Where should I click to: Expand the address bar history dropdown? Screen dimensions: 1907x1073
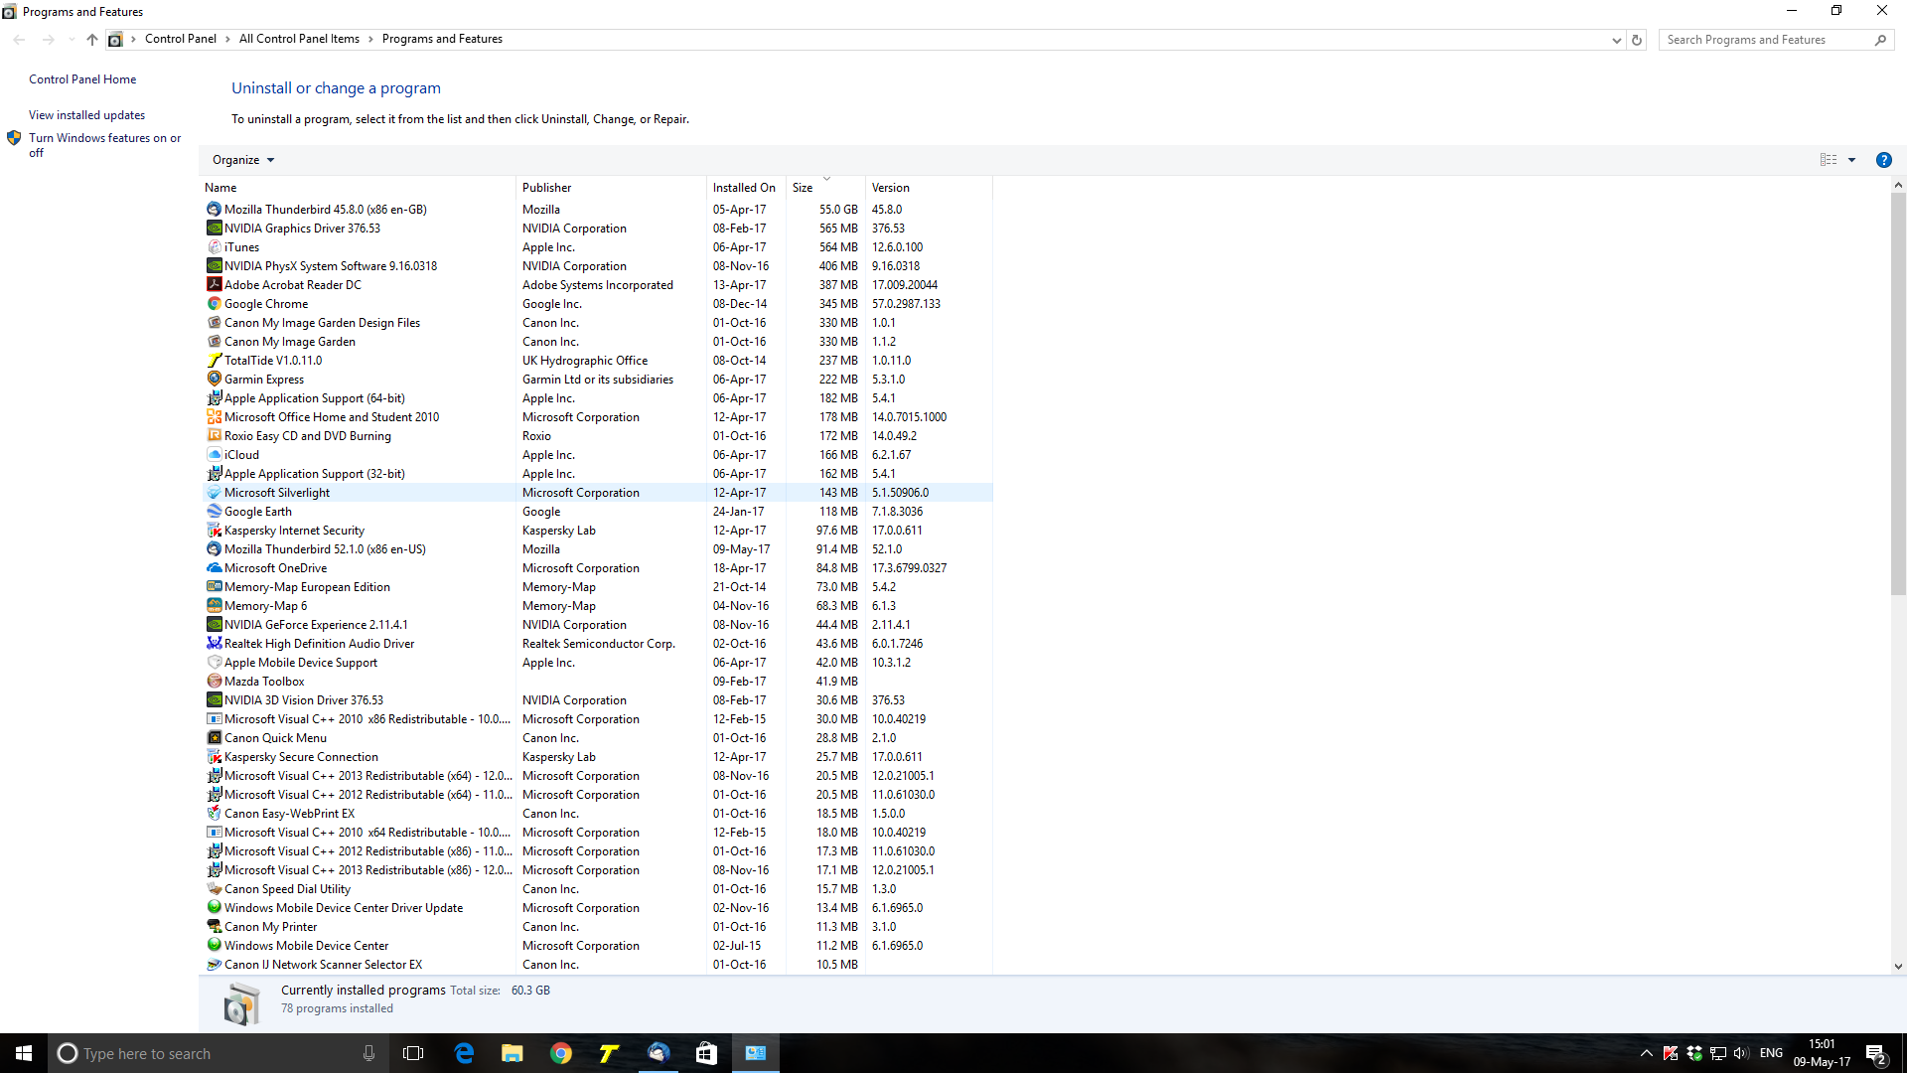click(1616, 40)
